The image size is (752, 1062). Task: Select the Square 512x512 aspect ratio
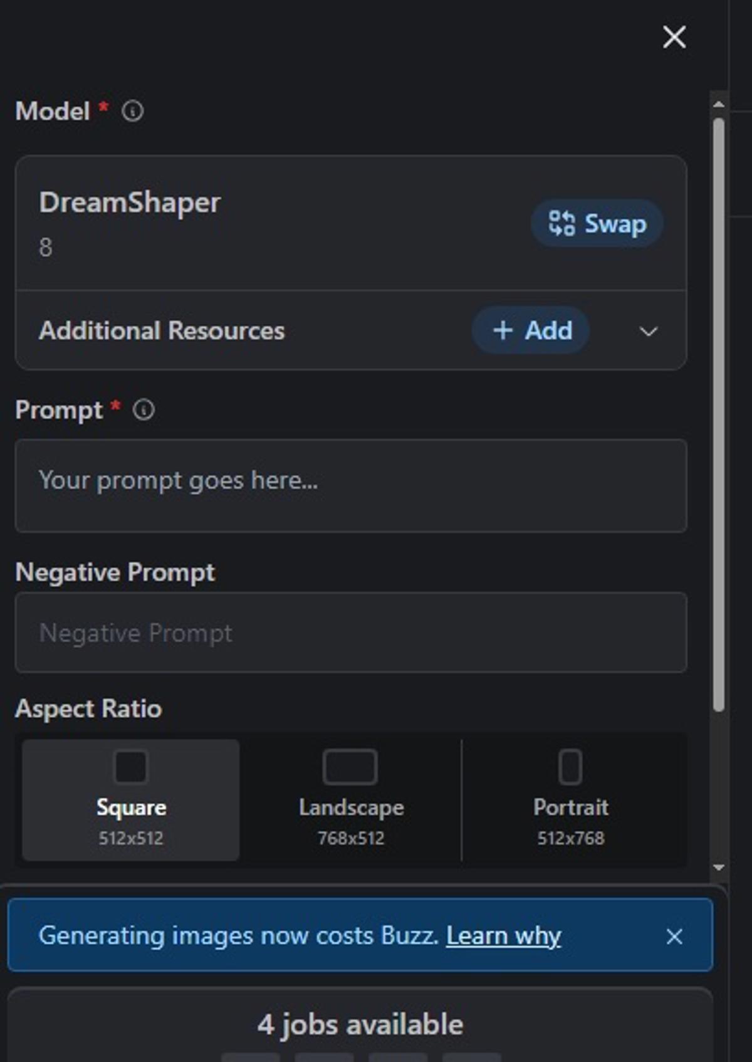(x=130, y=800)
